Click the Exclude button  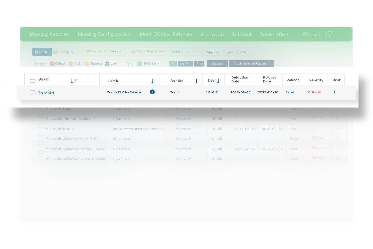(217, 63)
